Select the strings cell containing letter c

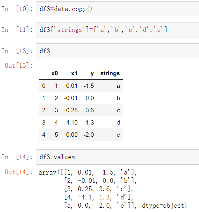point(118,110)
